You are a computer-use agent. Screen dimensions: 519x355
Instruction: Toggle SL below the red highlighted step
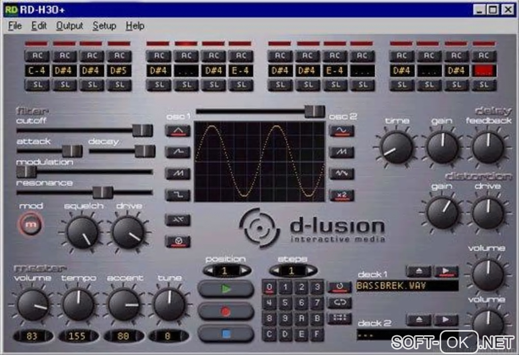pos(484,85)
